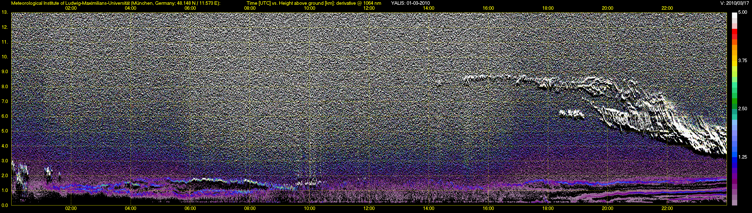The height and width of the screenshot is (213, 752).
Task: Click the 2.50 color scale value
Action: [x=743, y=109]
